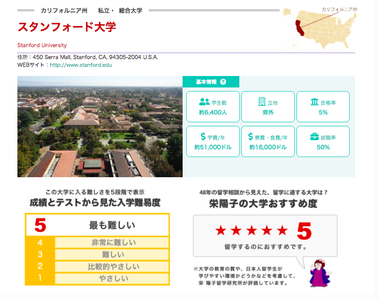The image size is (378, 299).
Task: Click the 留学するのにおすすめです。 text
Action: click(x=265, y=247)
